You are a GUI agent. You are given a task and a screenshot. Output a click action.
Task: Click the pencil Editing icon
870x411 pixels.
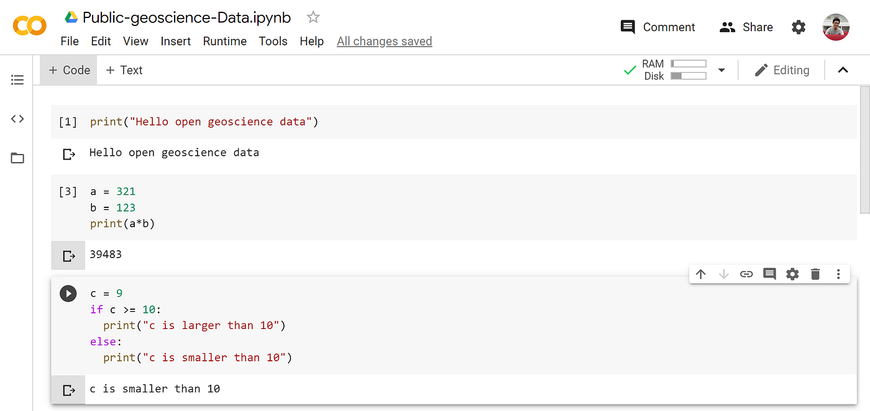761,70
